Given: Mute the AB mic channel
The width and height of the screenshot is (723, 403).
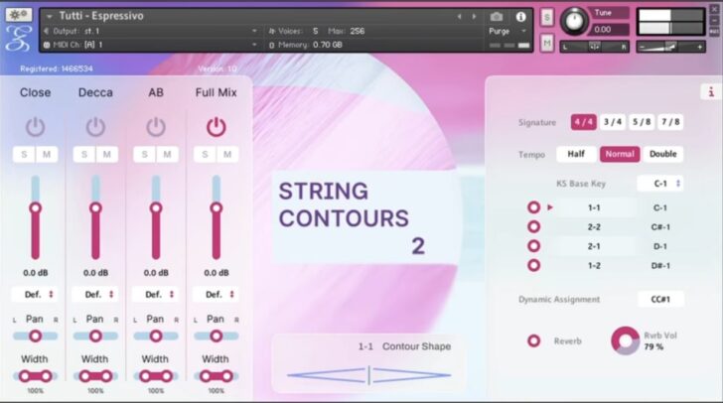Looking at the screenshot, I should [168, 155].
